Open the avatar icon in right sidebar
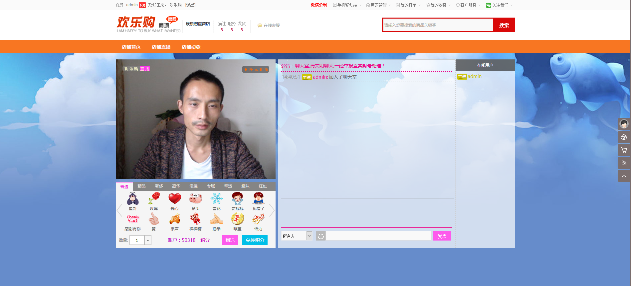631x286 pixels. click(x=624, y=124)
